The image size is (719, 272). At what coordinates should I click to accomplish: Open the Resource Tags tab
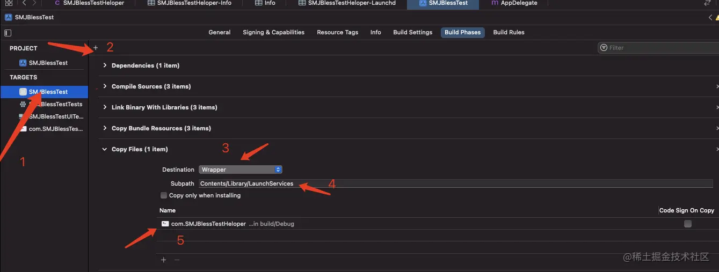[337, 32]
